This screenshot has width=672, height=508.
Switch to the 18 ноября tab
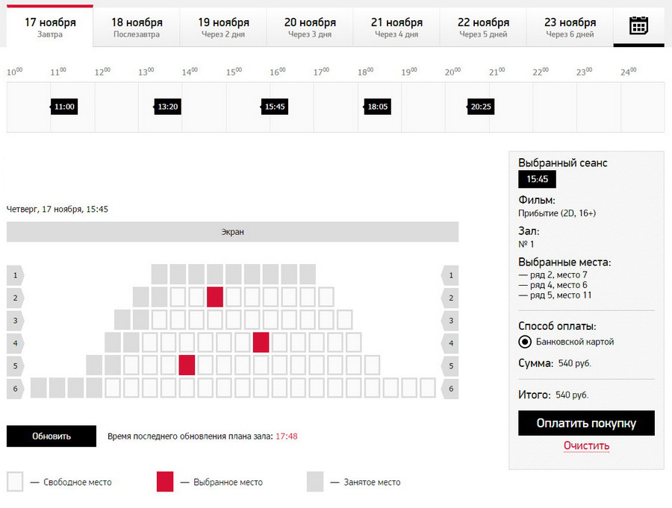point(137,27)
